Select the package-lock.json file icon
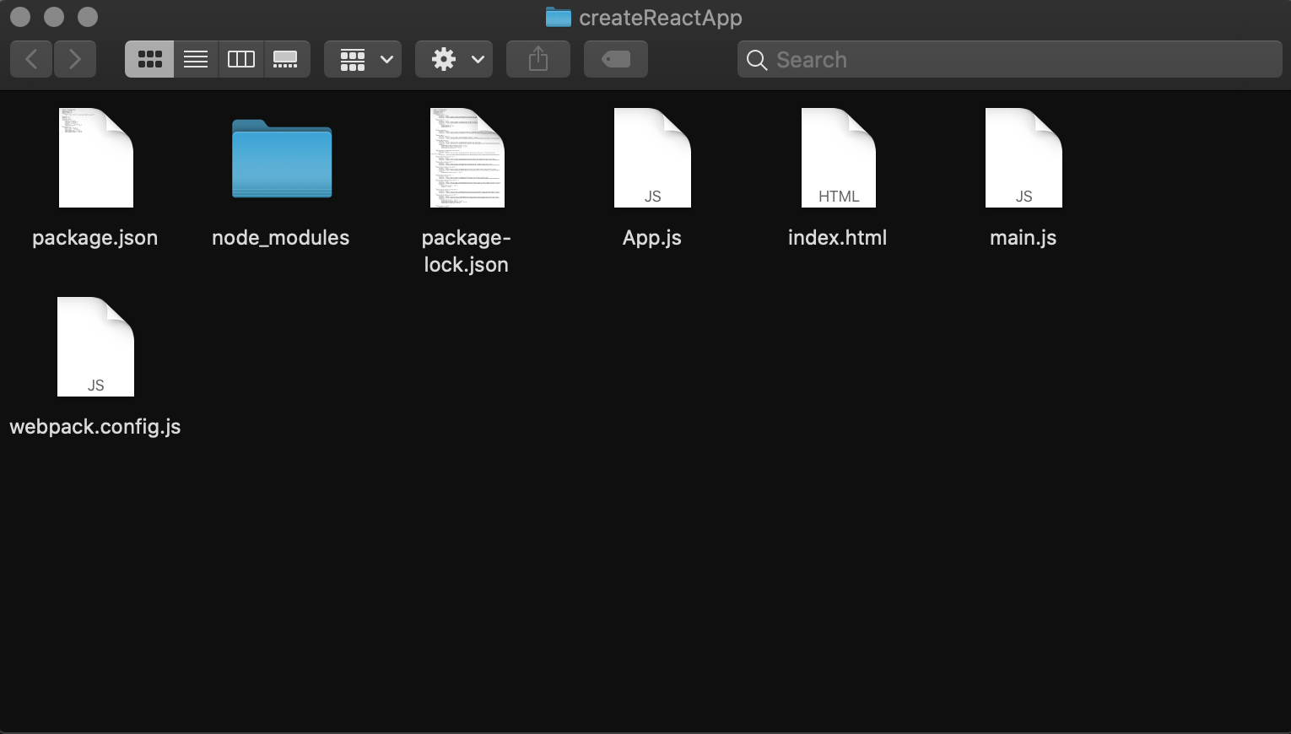Image resolution: width=1291 pixels, height=734 pixels. point(467,158)
